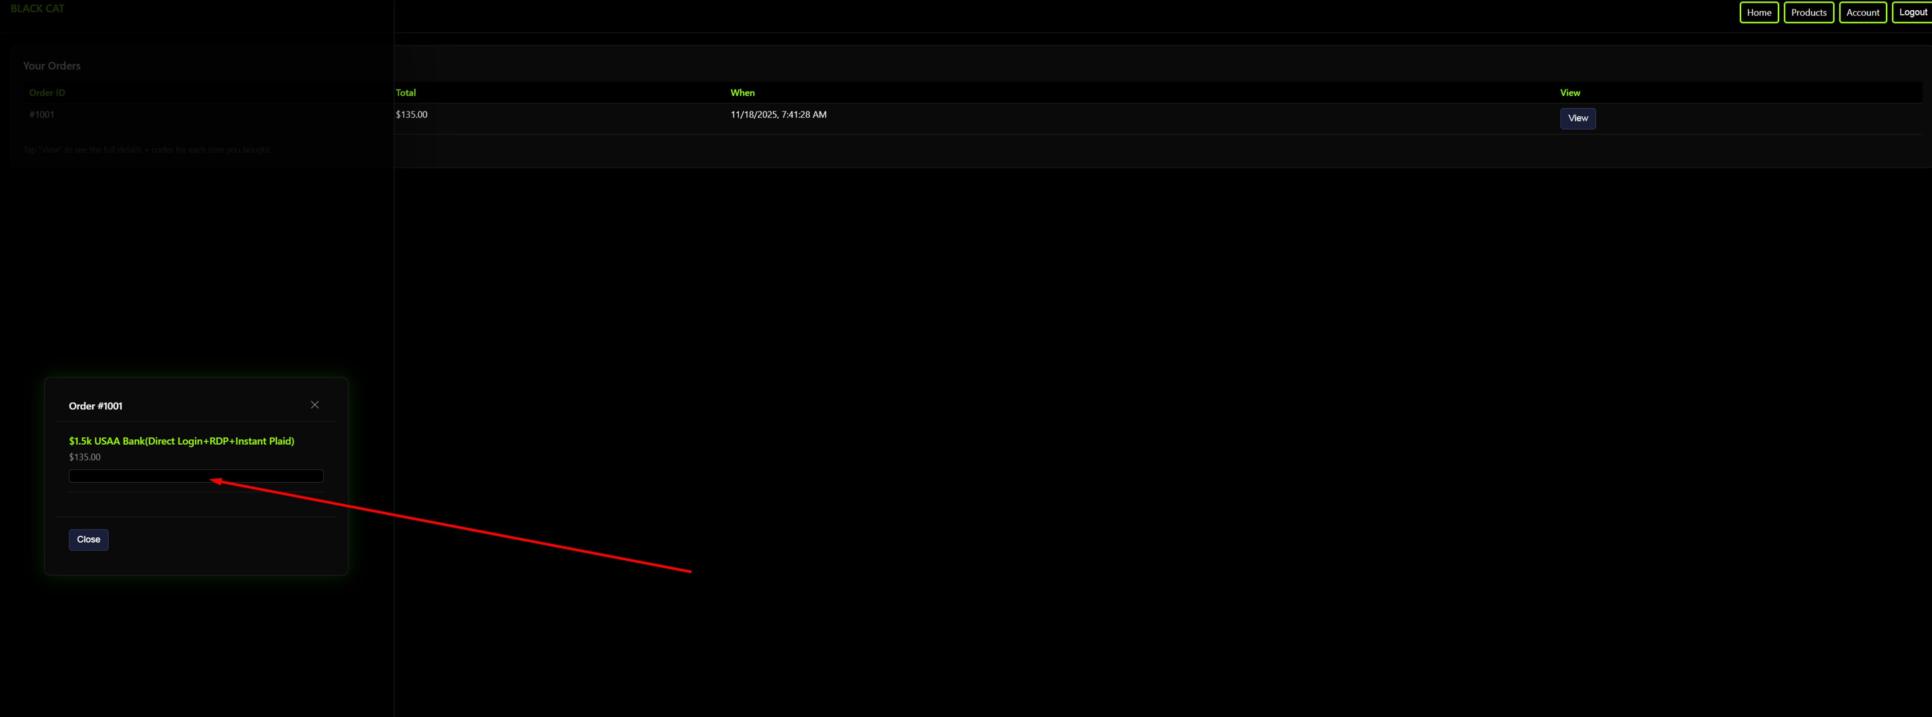
Task: Open the Account page
Action: click(x=1862, y=13)
